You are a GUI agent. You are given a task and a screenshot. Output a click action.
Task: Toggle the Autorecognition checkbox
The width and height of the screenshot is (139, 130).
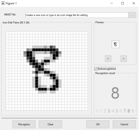tap(96, 69)
